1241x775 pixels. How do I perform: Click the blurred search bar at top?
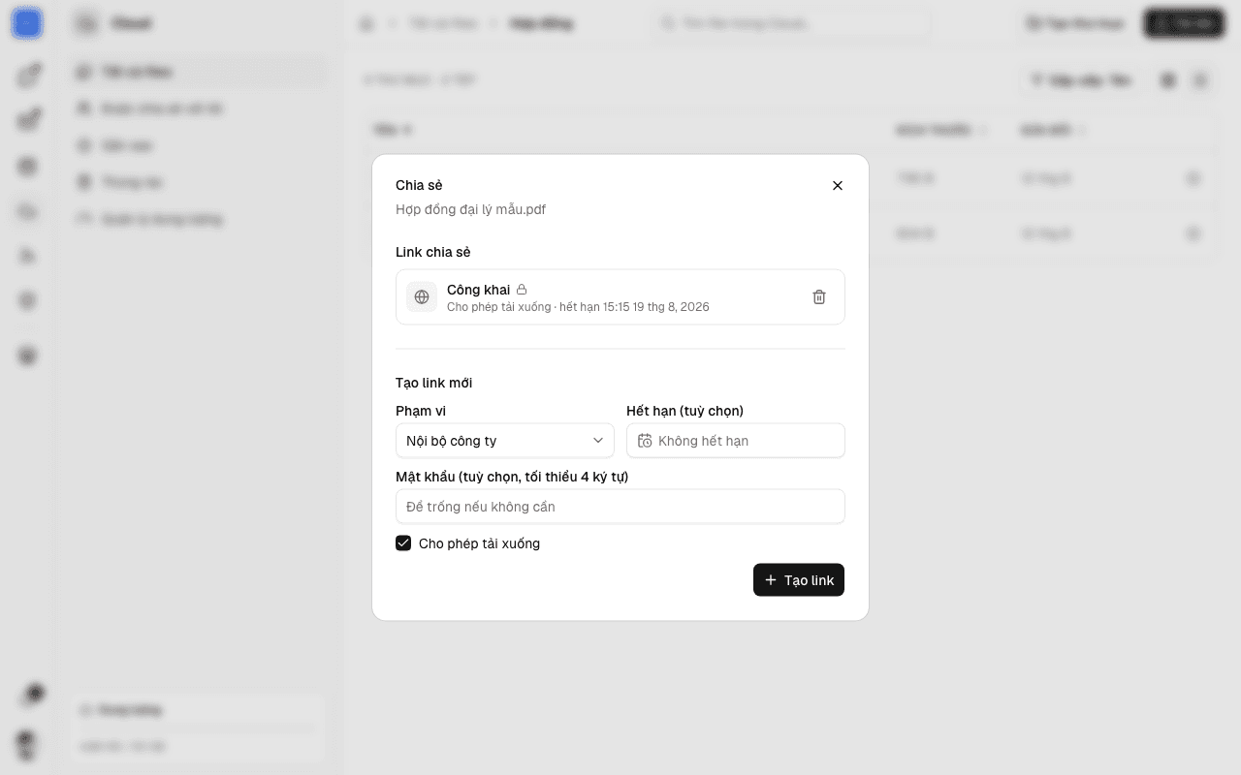[x=792, y=24]
